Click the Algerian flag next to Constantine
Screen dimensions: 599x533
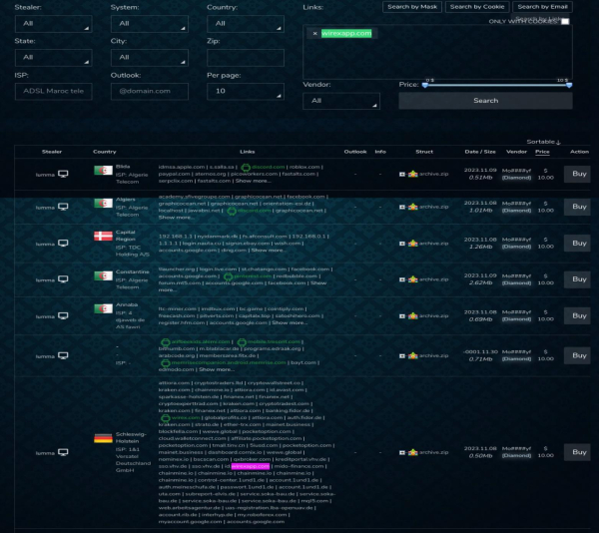103,275
